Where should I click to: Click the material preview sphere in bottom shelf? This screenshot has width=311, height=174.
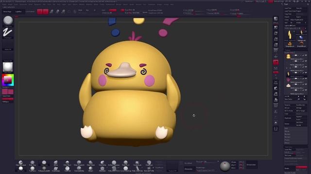coord(225,166)
